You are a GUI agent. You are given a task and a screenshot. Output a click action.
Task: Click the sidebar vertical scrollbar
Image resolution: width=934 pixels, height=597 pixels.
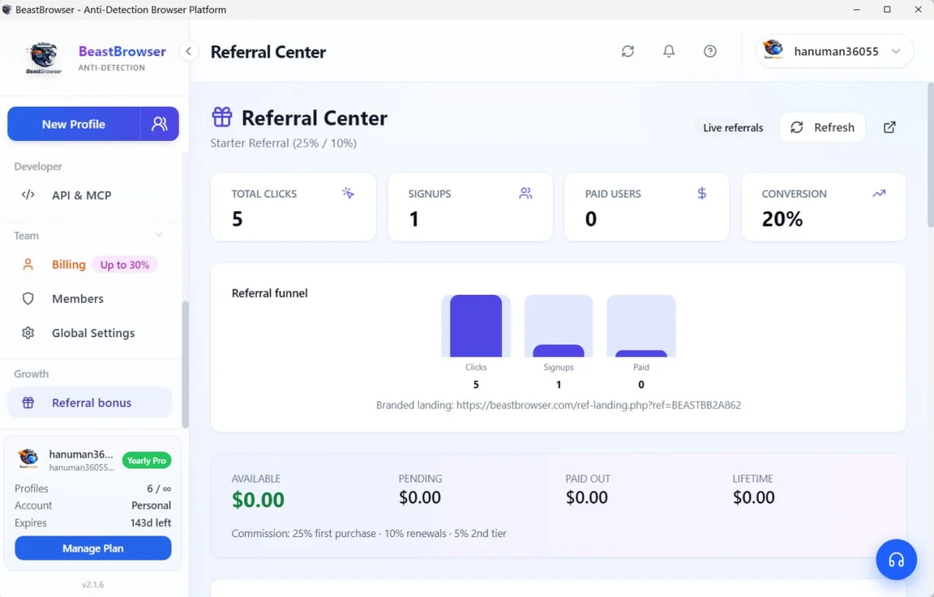(185, 364)
